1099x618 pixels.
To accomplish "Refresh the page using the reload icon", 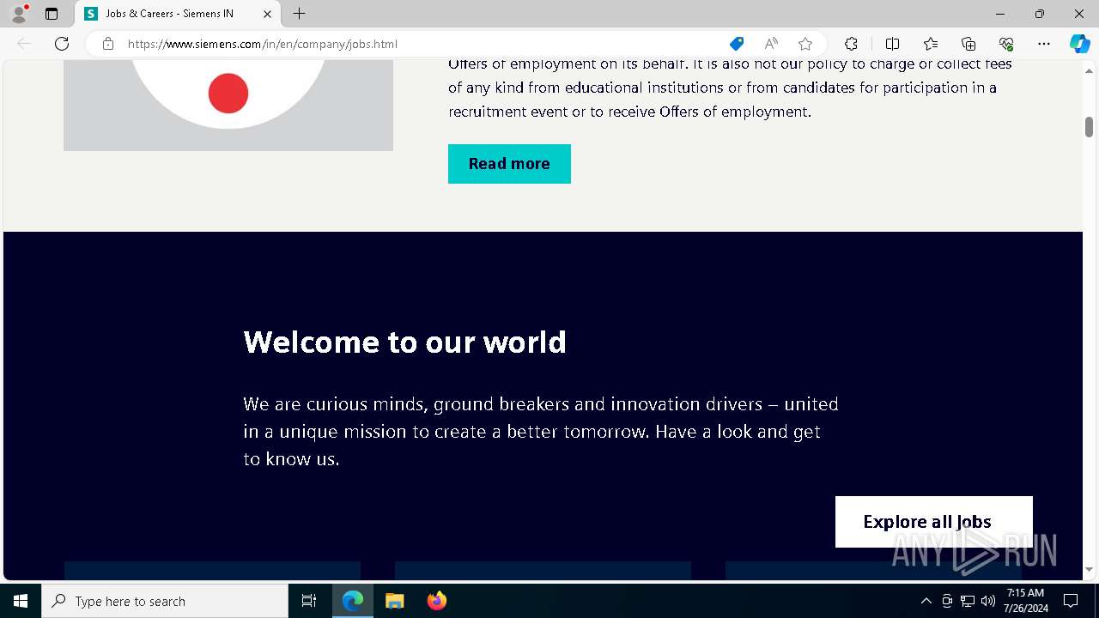I will point(62,44).
